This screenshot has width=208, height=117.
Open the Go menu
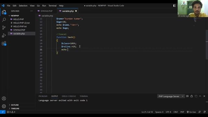(x=38, y=6)
